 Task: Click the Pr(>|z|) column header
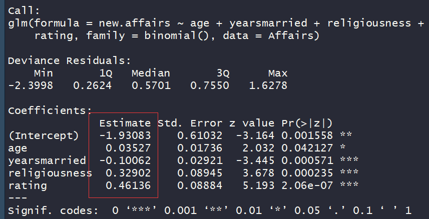[x=307, y=123]
